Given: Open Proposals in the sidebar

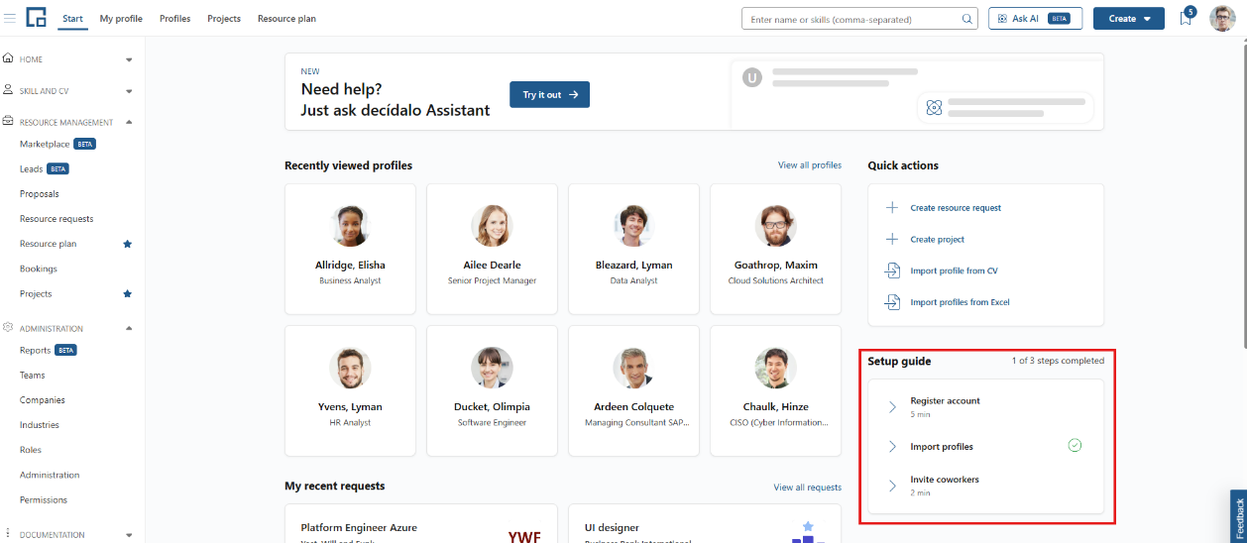Looking at the screenshot, I should [40, 194].
